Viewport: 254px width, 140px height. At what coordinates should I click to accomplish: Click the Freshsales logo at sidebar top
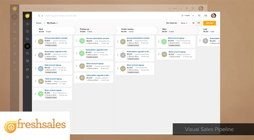[27, 15]
